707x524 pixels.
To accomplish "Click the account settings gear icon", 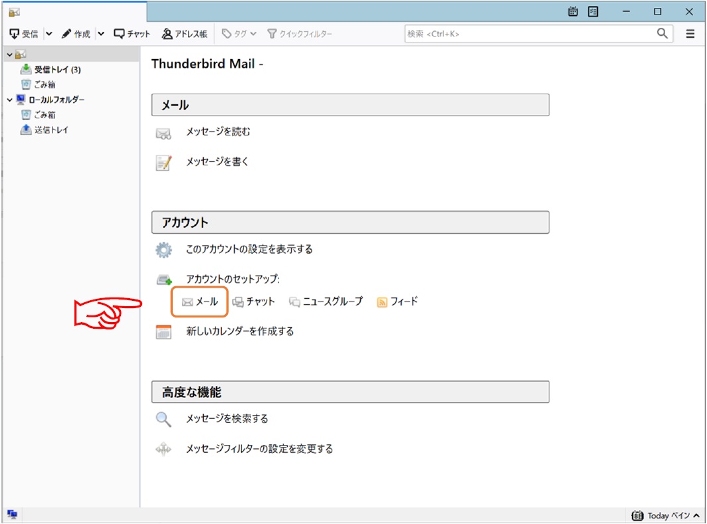I will [x=163, y=250].
